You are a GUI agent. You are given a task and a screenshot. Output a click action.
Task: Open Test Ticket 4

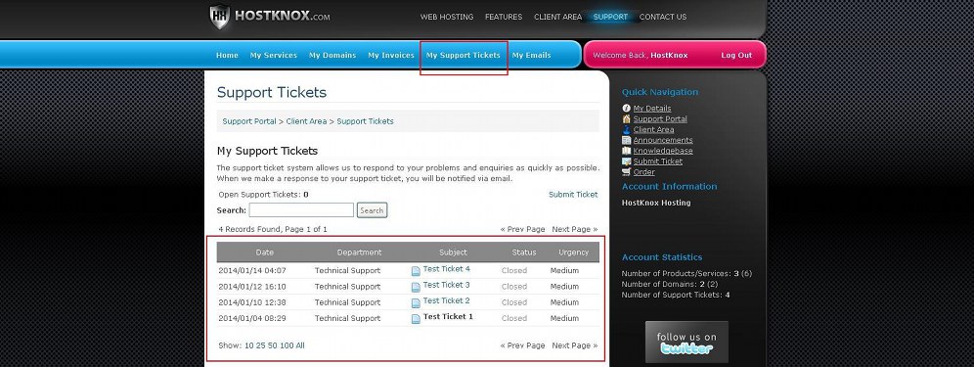click(446, 269)
